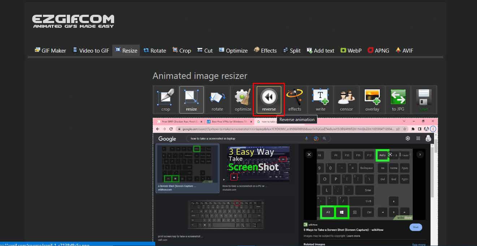This screenshot has width=477, height=246.
Task: Open the Resize menu item
Action: 126,50
